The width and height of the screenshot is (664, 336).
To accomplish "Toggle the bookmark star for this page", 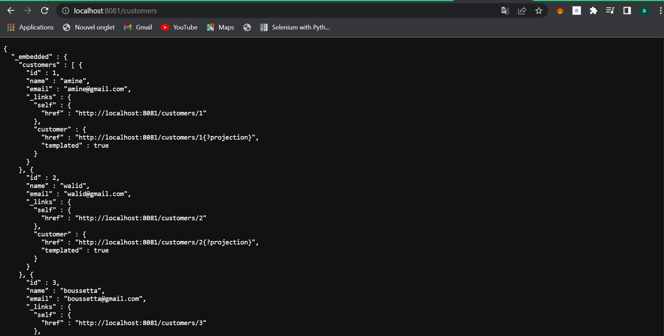I will (x=539, y=11).
